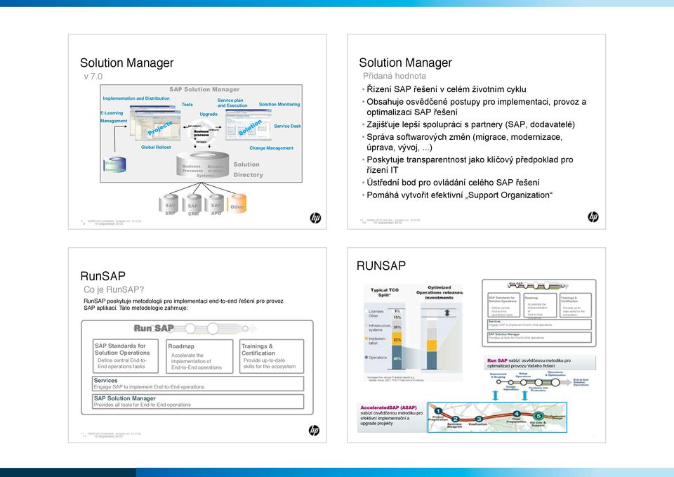Click the Solution Manager title above Přidaná hodnota

coord(405,63)
